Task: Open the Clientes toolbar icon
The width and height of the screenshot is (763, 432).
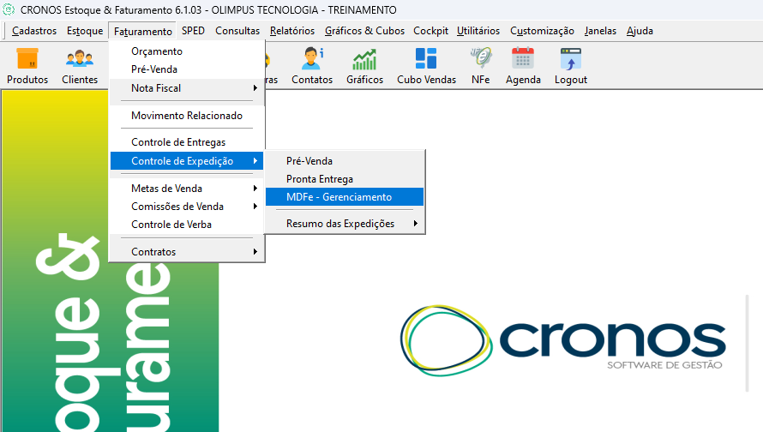Action: [80, 66]
